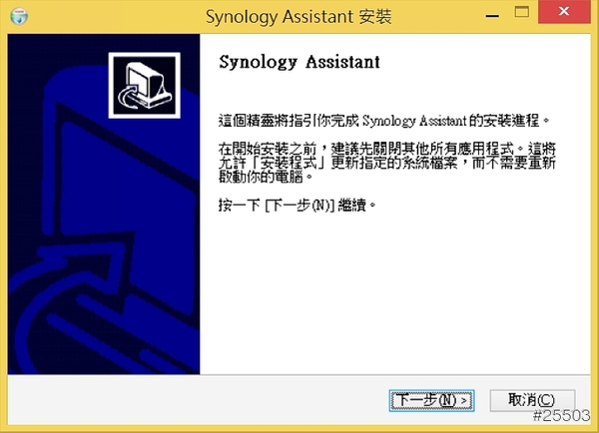Viewport: 599px width, 433px height.
Task: Click the installer icon in title bar
Action: (19, 16)
